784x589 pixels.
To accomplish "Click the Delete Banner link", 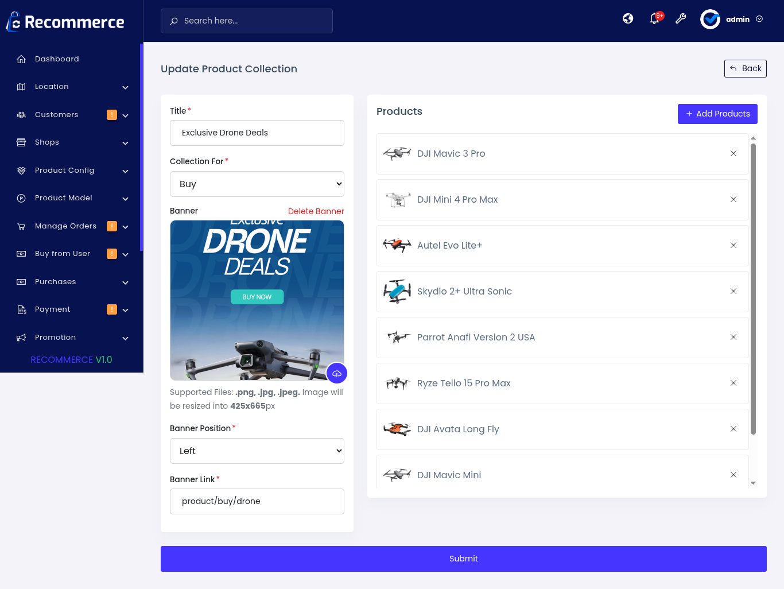I will [x=316, y=211].
